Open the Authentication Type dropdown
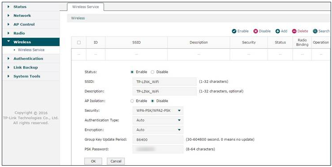Screen dimensions: 332x167 pyautogui.click(x=158, y=120)
